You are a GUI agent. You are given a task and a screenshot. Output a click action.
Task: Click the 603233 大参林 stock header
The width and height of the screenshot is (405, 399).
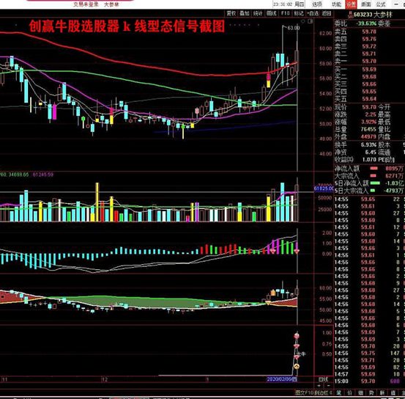click(373, 15)
